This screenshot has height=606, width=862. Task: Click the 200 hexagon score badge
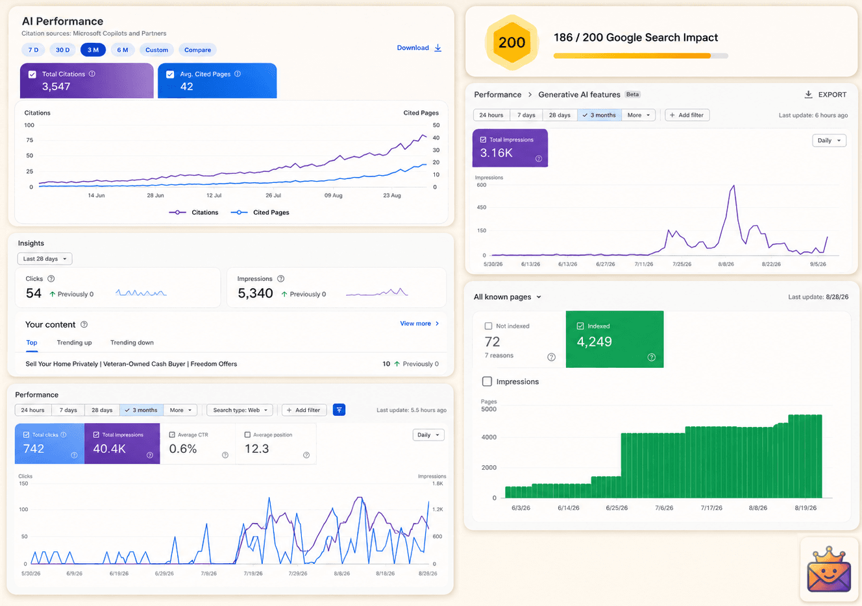pyautogui.click(x=512, y=43)
